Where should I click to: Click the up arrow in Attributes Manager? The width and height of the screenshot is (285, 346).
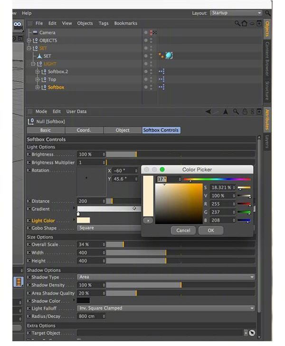coord(225,112)
